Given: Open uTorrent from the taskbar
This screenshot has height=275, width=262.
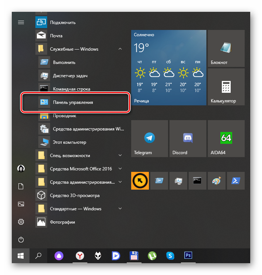Looking at the screenshot, I should coord(152,256).
